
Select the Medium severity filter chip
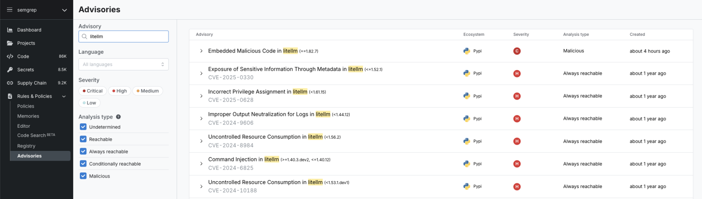pyautogui.click(x=147, y=91)
